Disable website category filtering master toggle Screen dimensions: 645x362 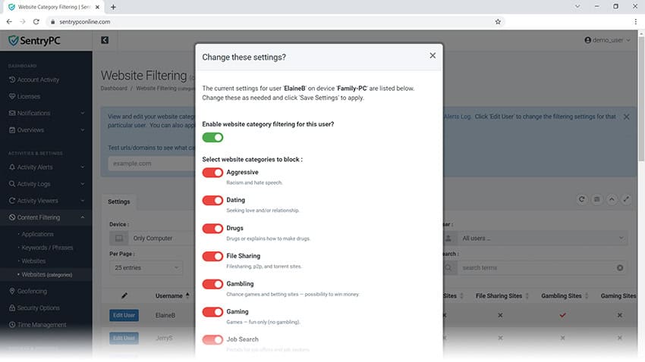coord(212,137)
